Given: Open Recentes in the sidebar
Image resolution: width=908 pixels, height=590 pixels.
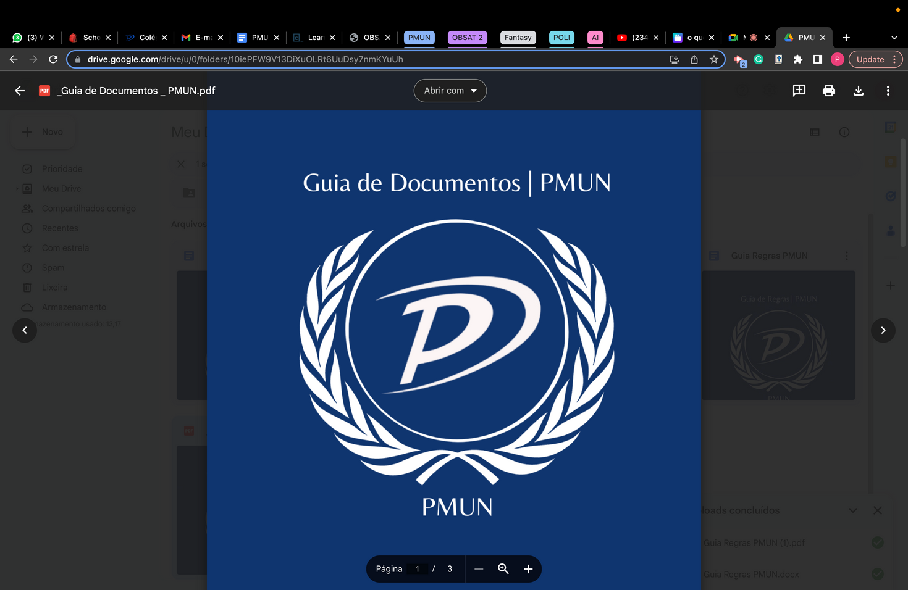Looking at the screenshot, I should coord(60,228).
